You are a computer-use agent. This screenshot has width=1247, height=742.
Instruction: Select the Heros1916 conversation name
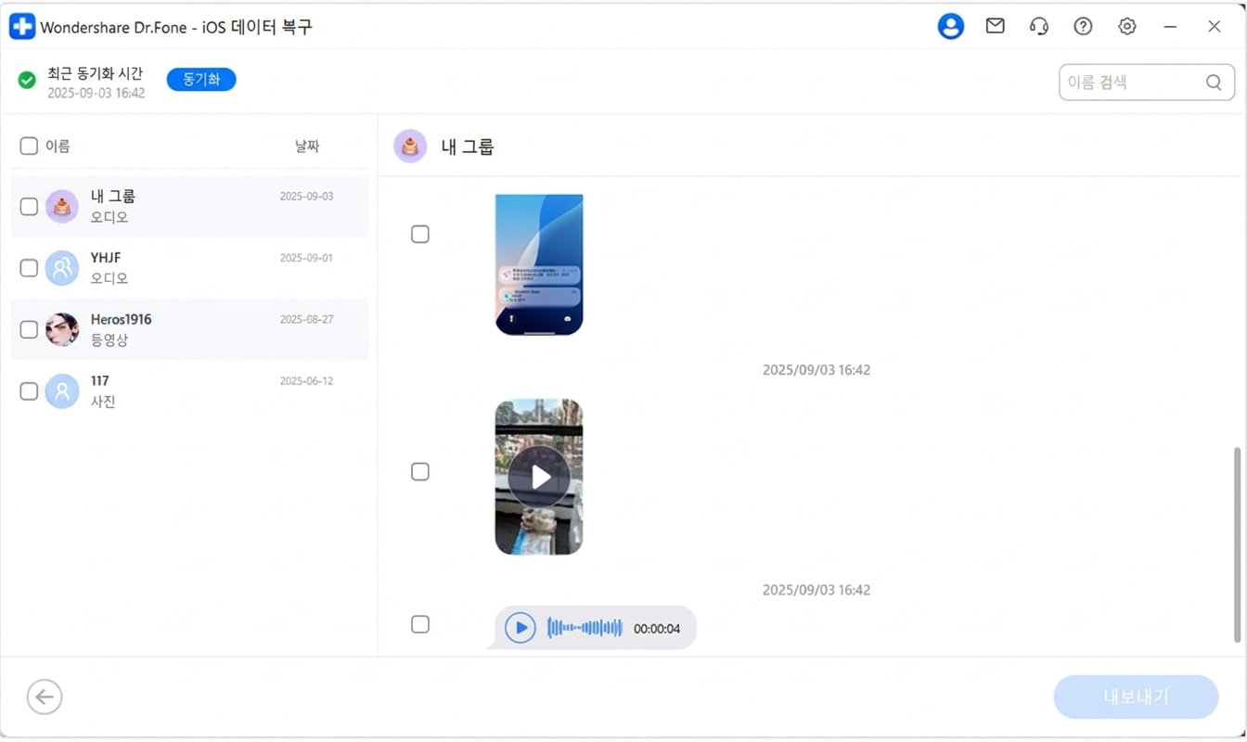click(121, 319)
